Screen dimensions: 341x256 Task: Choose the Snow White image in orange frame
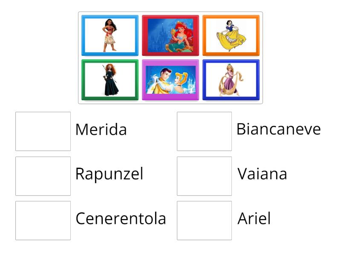pyautogui.click(x=231, y=35)
